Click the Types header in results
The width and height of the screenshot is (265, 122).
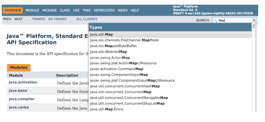coord(170,27)
